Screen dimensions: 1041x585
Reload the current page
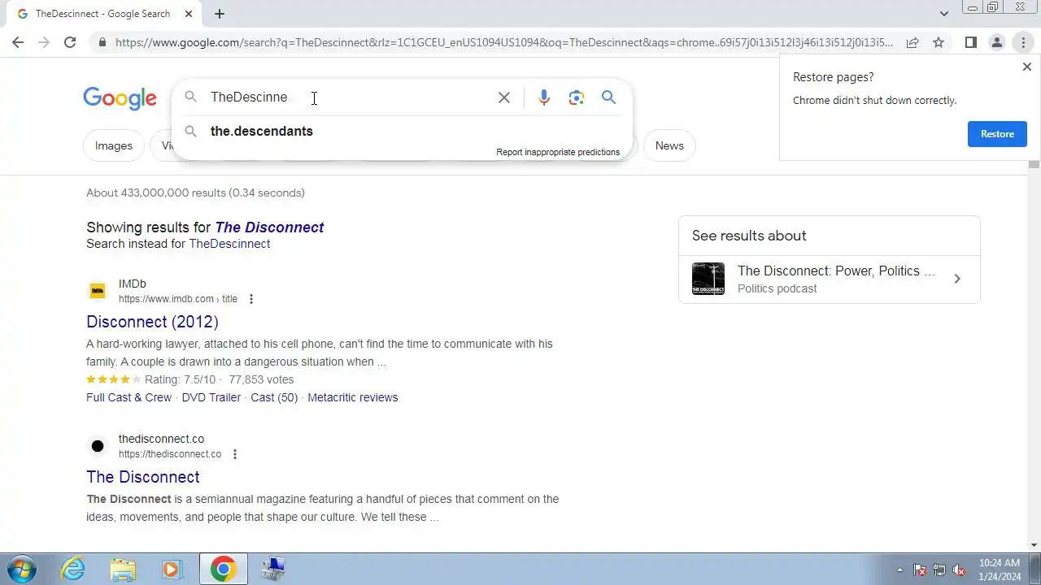[x=70, y=42]
